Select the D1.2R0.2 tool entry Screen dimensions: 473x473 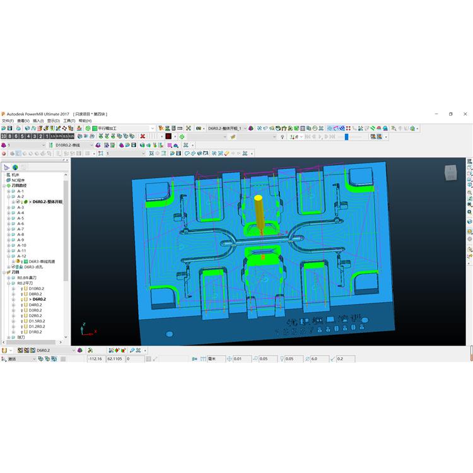coord(37,327)
